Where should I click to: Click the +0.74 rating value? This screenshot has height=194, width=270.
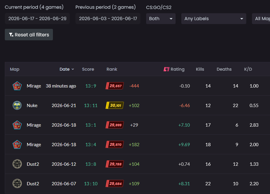pos(184,164)
